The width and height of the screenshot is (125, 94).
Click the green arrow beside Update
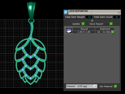[x=83, y=24]
